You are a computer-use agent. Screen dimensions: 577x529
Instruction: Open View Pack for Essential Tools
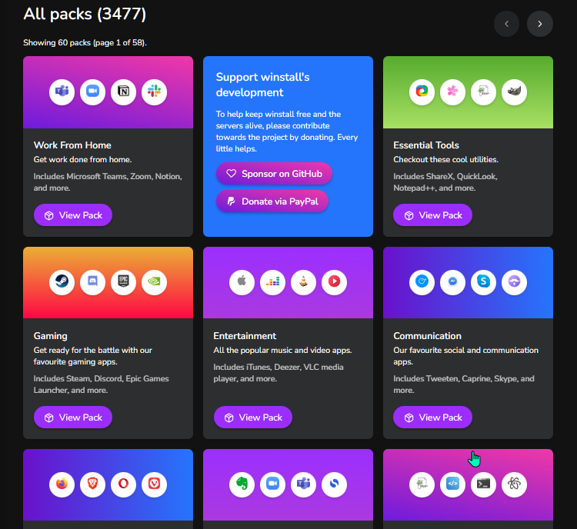[432, 215]
